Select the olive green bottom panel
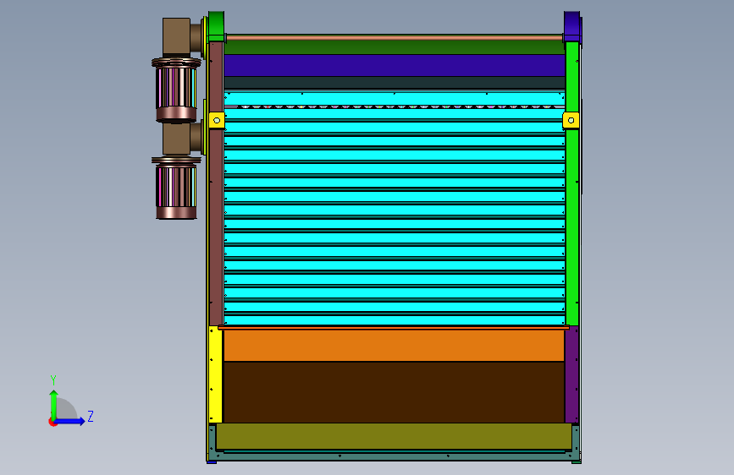This screenshot has height=475, width=734. click(x=394, y=436)
